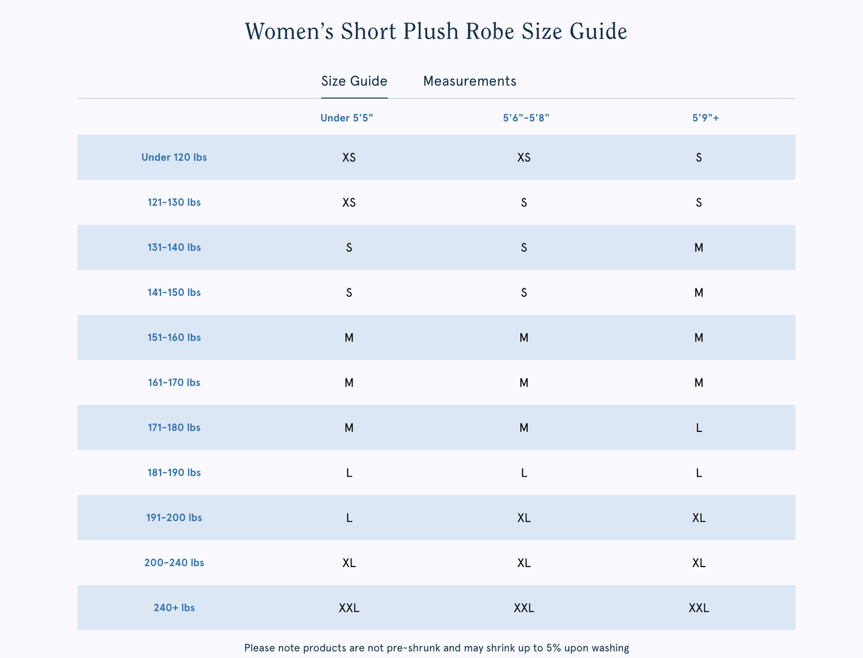Click the 161-170 lbs row label
Screen dimensions: 863x658
[174, 382]
